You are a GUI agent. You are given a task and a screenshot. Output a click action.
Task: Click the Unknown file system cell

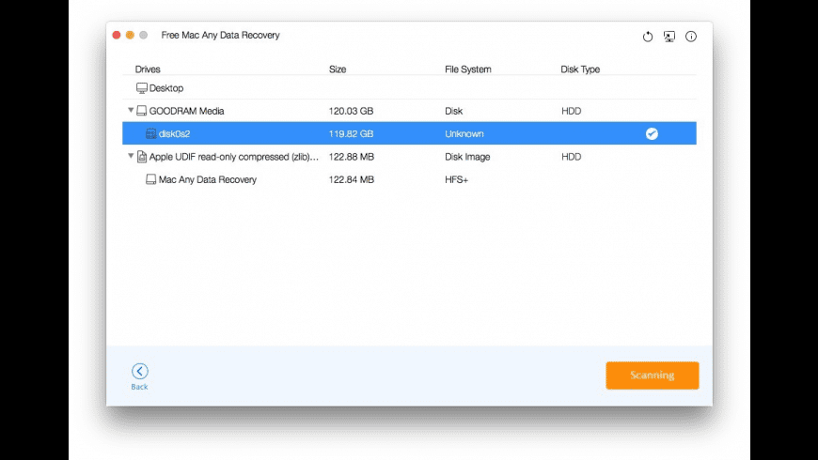(464, 134)
